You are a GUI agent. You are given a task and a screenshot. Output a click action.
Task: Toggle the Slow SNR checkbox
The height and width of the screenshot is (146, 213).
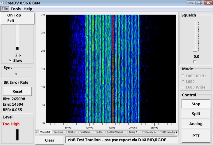pyautogui.click(x=10, y=60)
